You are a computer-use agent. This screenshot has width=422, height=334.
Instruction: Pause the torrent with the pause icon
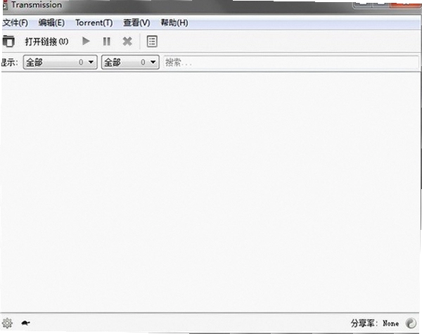click(107, 41)
